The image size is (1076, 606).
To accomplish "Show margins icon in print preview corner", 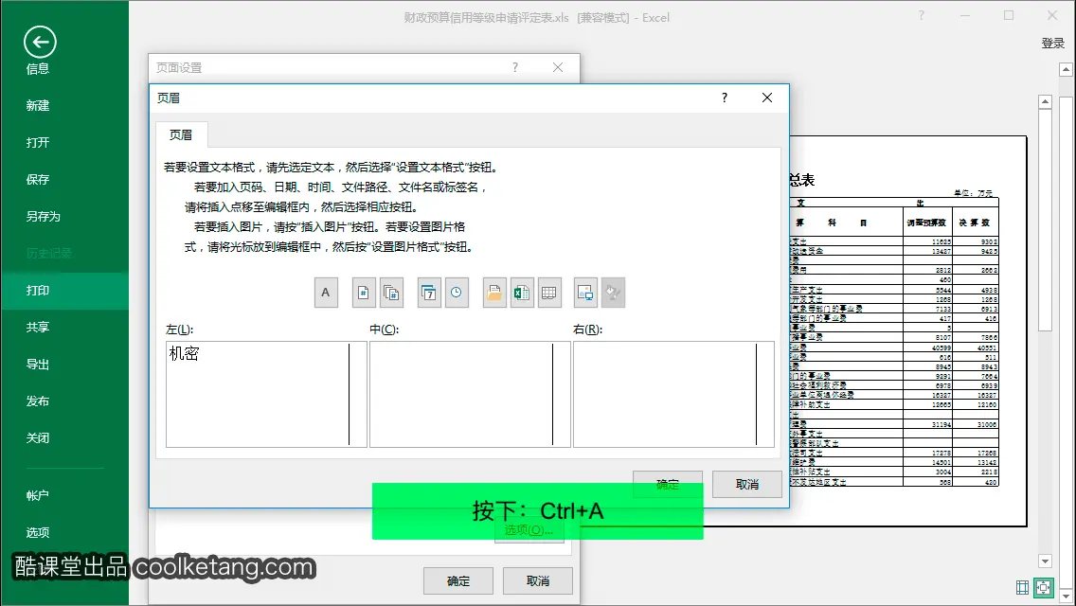I will click(1022, 587).
